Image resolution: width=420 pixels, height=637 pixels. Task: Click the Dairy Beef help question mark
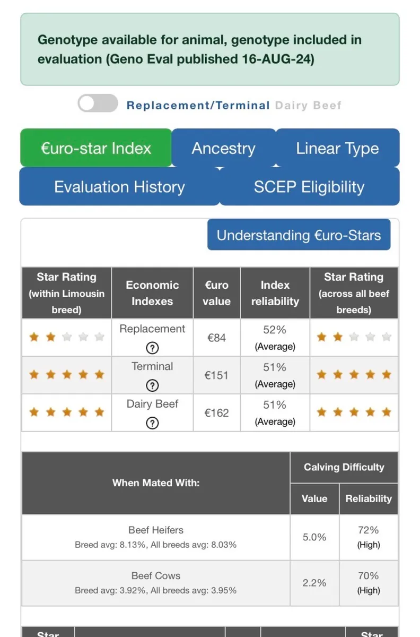pos(152,423)
